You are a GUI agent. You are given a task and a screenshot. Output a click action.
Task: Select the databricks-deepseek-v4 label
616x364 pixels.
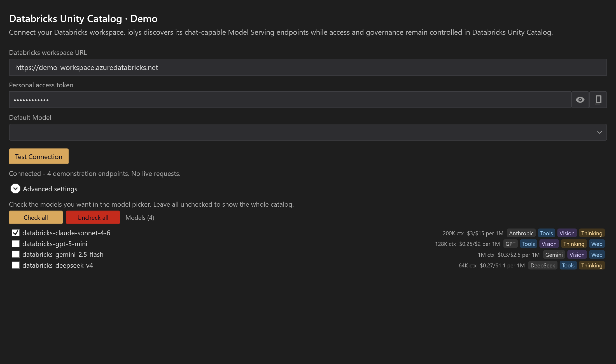point(58,265)
